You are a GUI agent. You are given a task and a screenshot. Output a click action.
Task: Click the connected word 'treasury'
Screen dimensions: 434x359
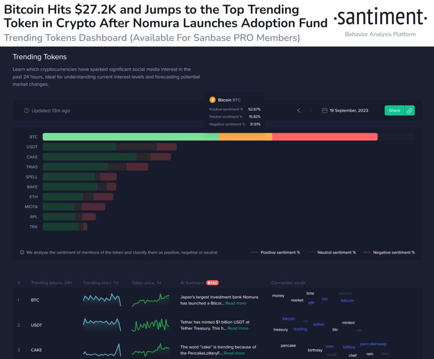pyautogui.click(x=281, y=329)
